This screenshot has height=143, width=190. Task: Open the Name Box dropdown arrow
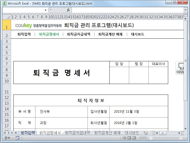(x=45, y=10)
